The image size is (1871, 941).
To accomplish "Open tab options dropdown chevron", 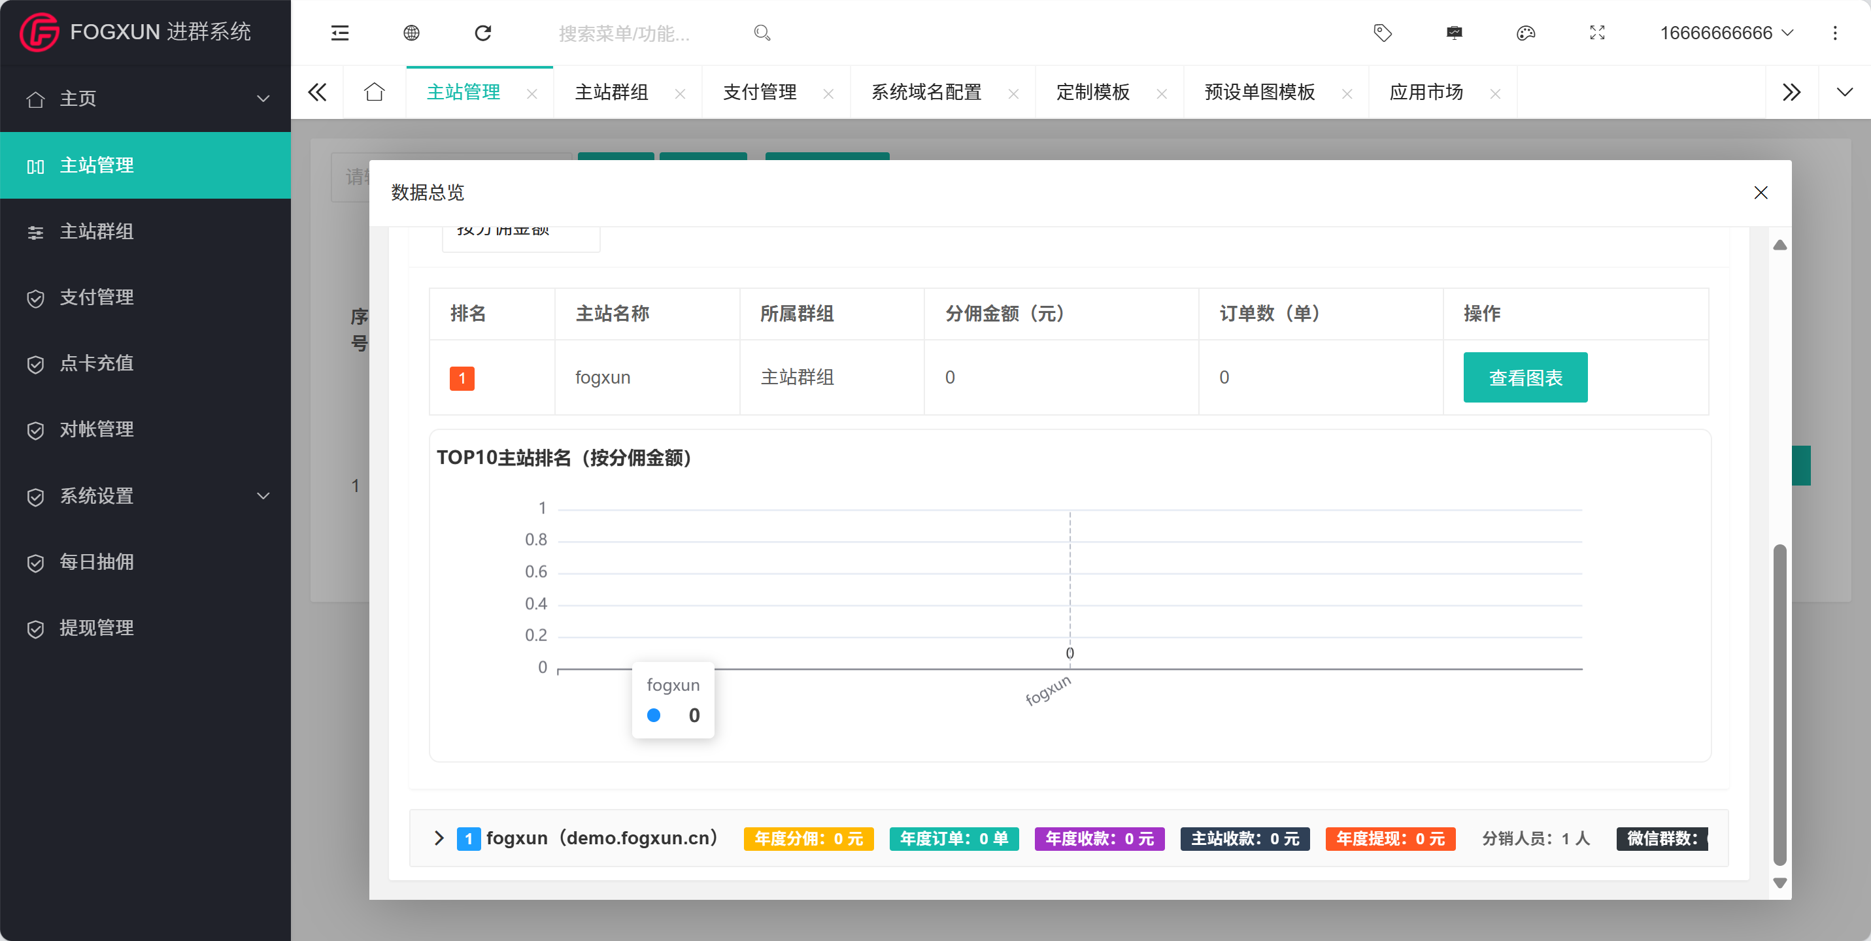I will (x=1844, y=92).
